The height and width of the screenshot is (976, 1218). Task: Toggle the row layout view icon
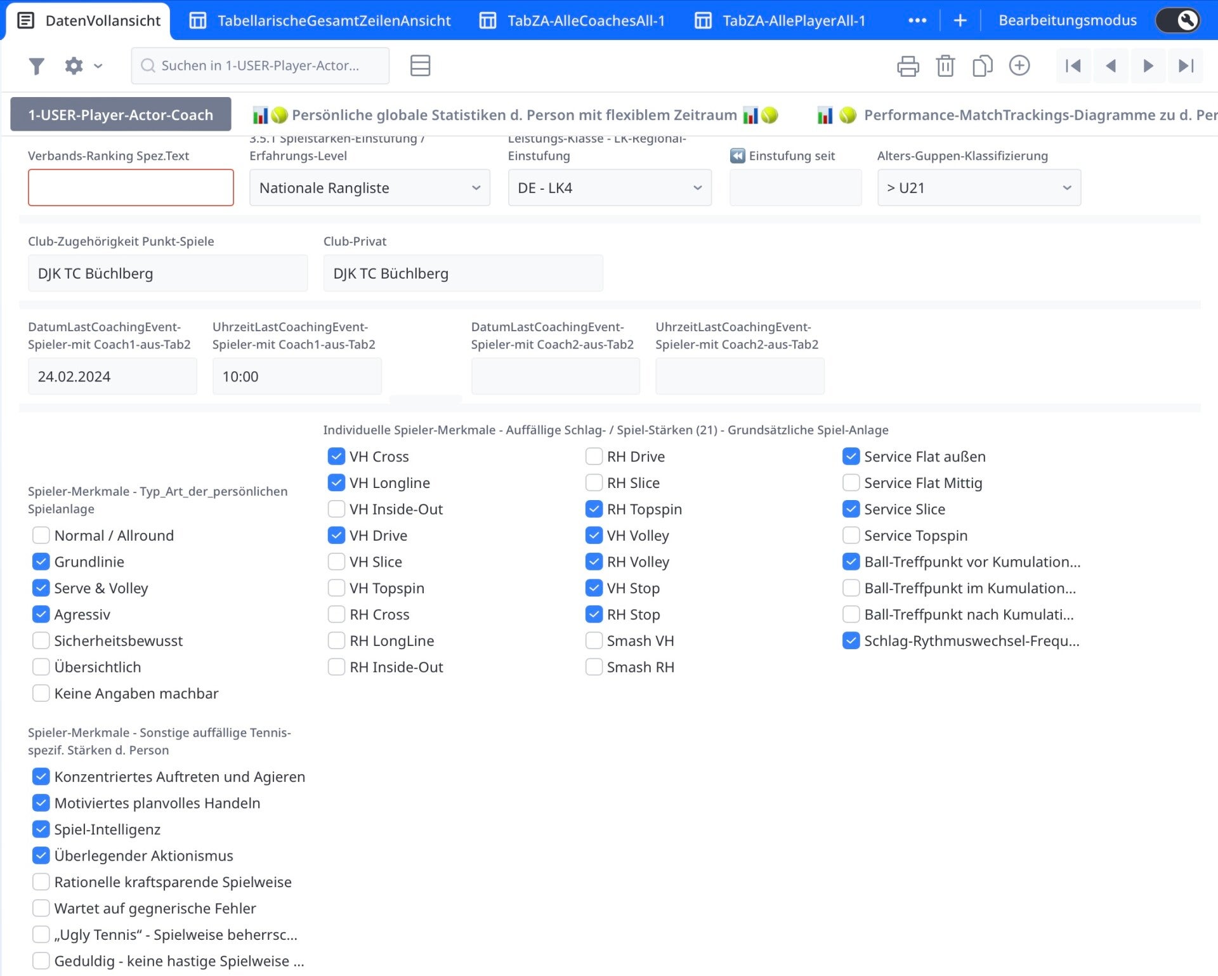pos(420,66)
